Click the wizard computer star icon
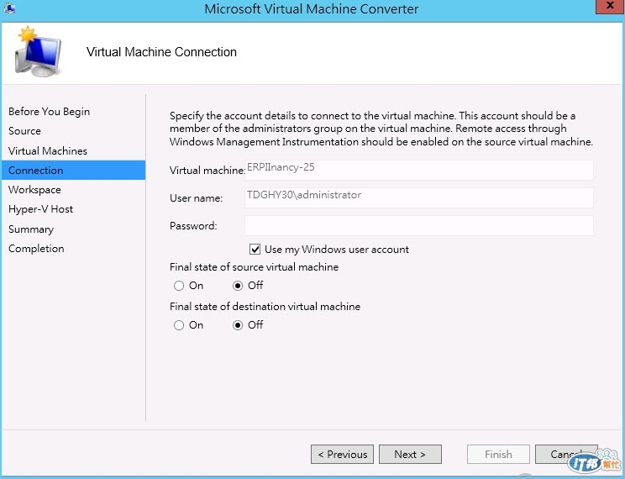 [x=38, y=52]
